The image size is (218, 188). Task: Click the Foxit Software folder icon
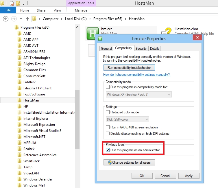tap(19, 94)
